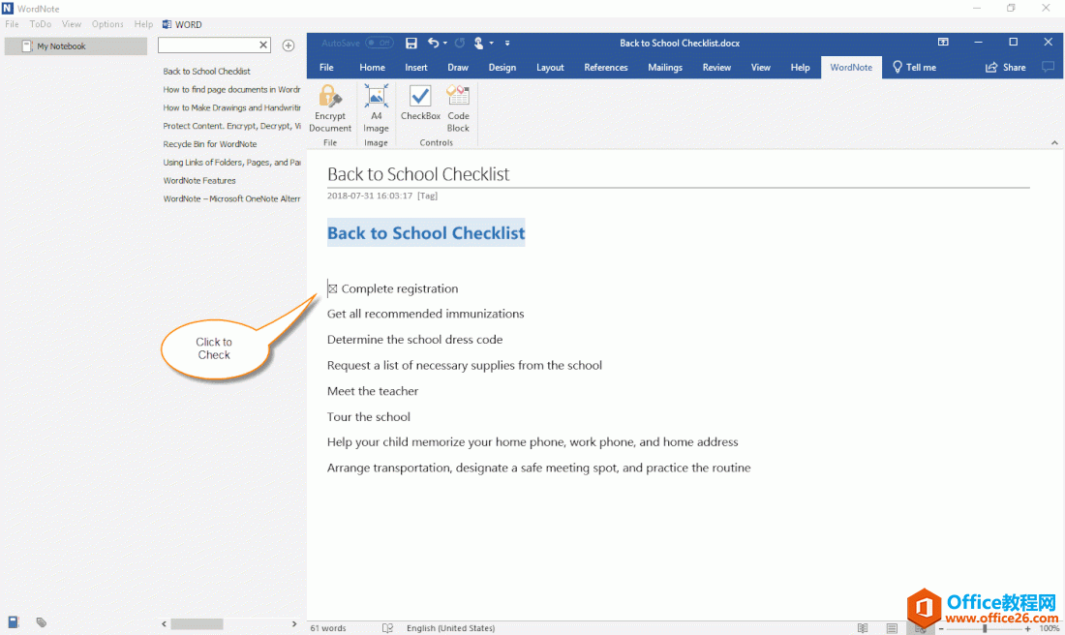
Task: Collapse the ribbon with the chevron
Action: [1054, 143]
